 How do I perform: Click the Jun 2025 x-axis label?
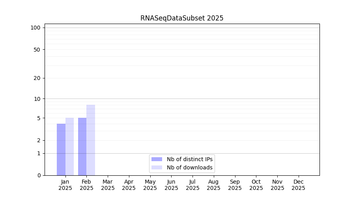tap(171, 185)
